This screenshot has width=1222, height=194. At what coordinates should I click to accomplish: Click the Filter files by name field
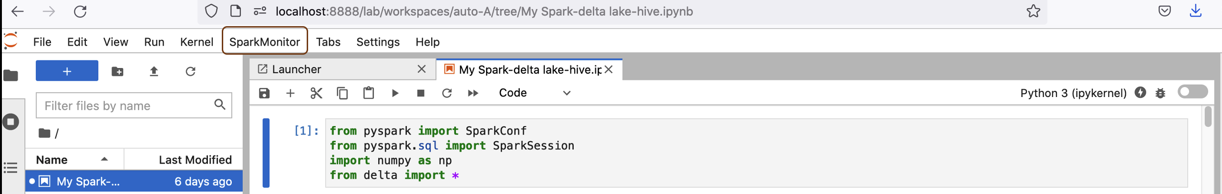pos(126,106)
